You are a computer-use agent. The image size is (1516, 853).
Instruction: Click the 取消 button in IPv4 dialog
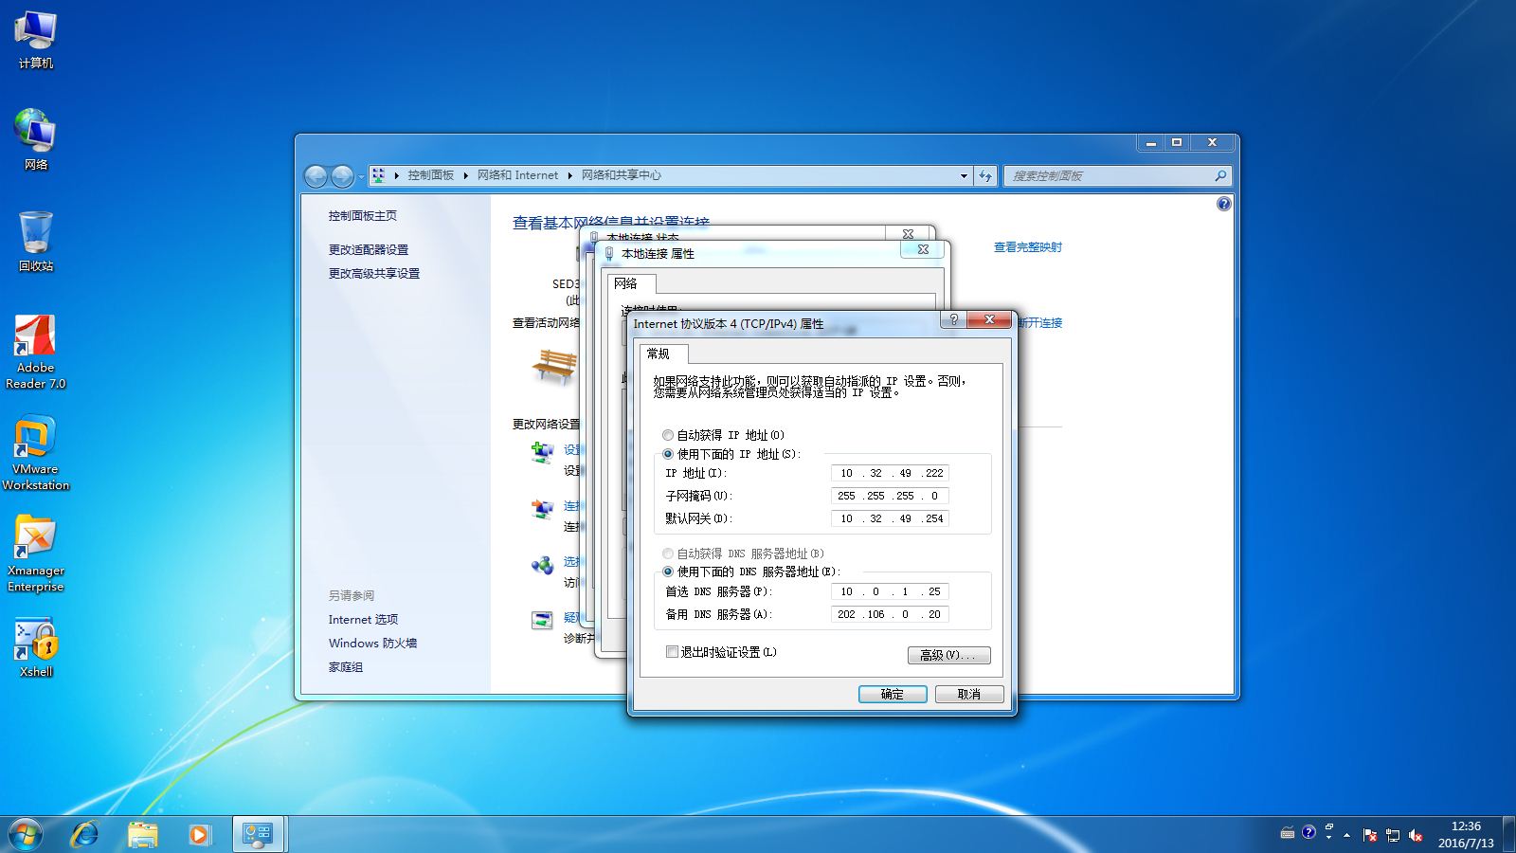(x=969, y=694)
